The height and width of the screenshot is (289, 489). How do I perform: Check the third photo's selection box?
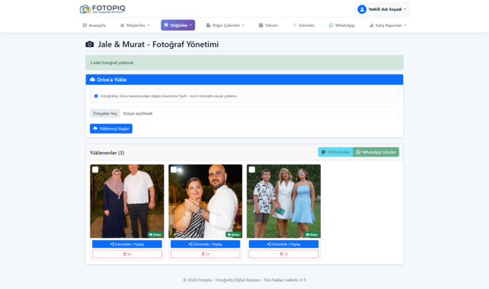252,169
